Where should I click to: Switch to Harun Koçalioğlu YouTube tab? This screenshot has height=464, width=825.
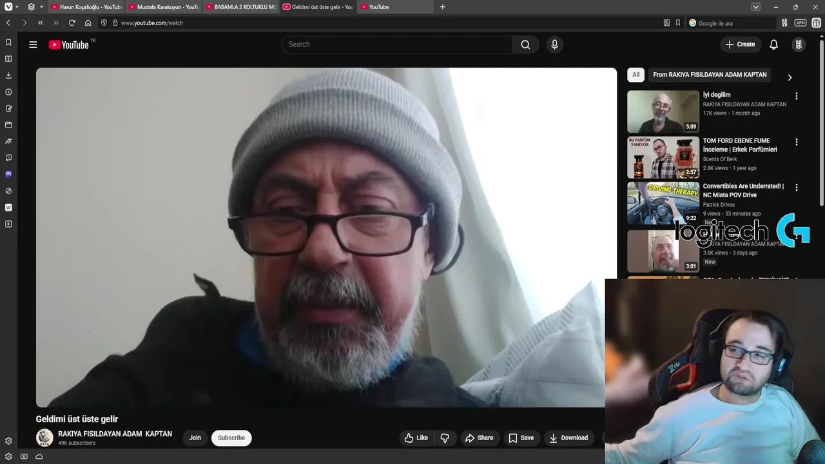86,7
